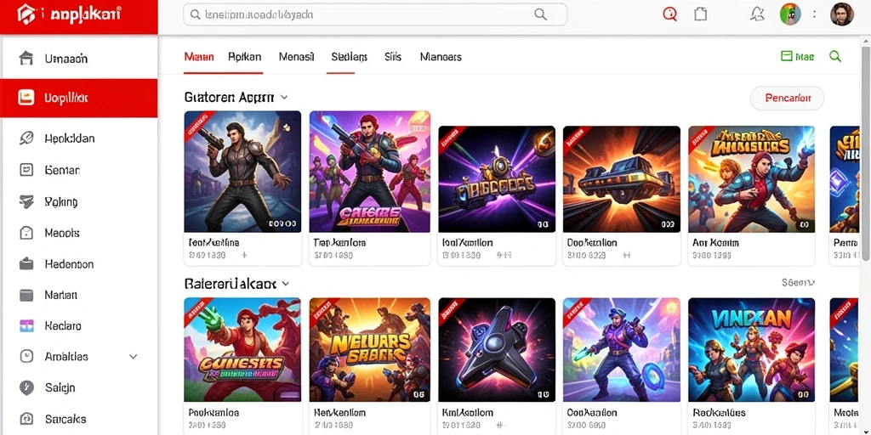The height and width of the screenshot is (435, 871).
Task: Focus the top search input field
Action: point(375,15)
